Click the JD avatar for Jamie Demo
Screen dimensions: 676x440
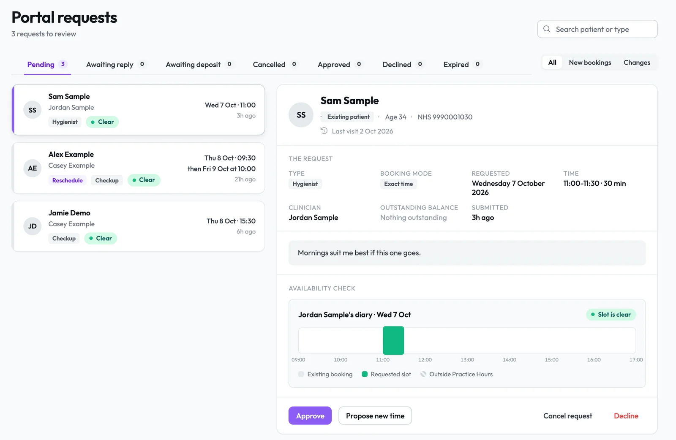pos(33,226)
